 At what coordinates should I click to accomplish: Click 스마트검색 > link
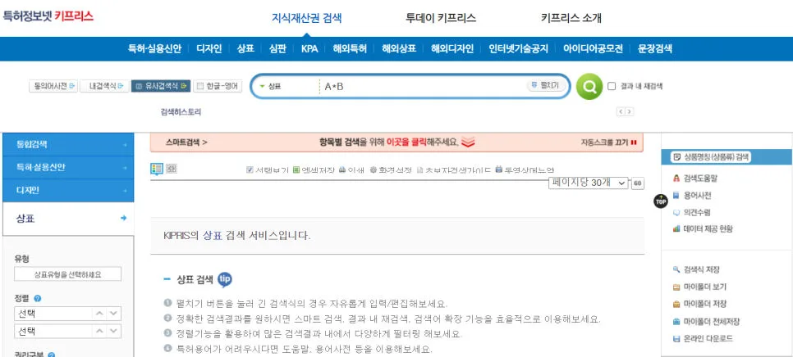[186, 142]
